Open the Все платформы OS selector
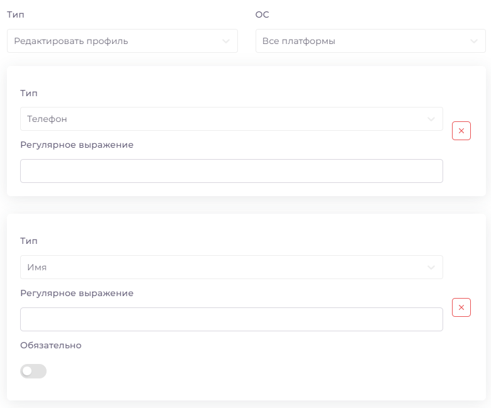Viewport: 491px width, 408px height. pos(370,41)
